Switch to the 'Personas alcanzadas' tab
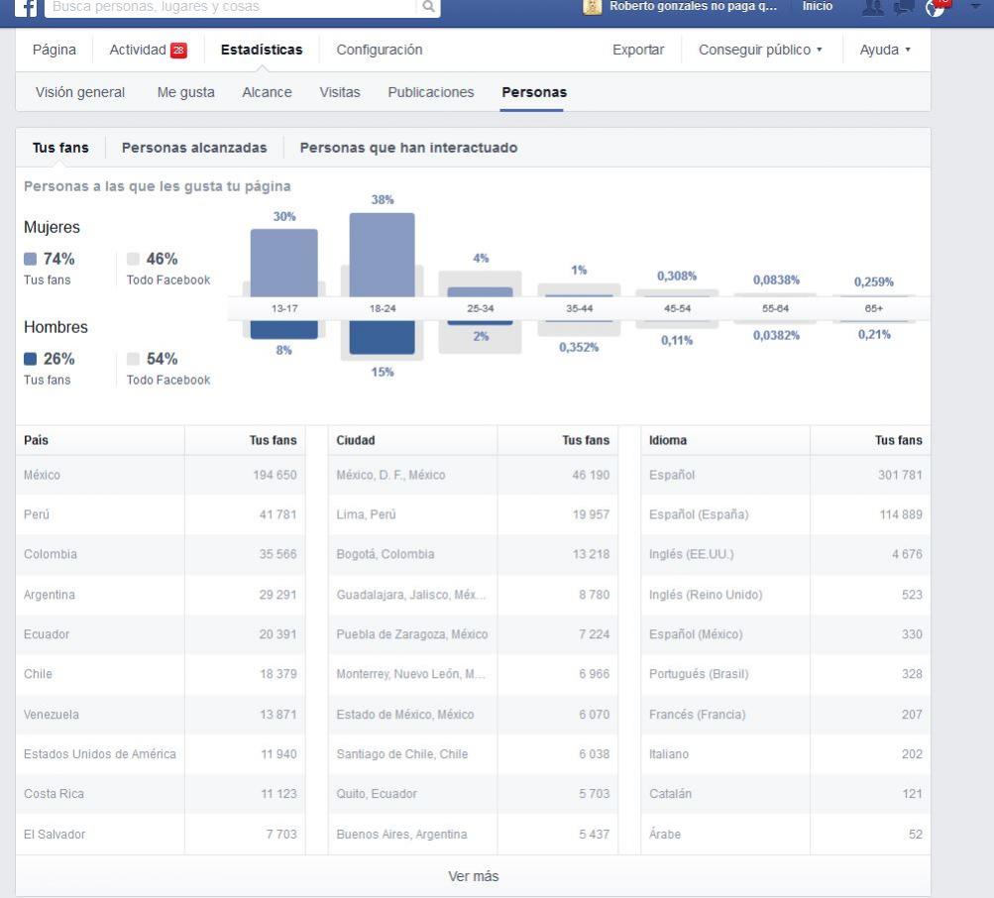The width and height of the screenshot is (994, 898). coord(194,148)
